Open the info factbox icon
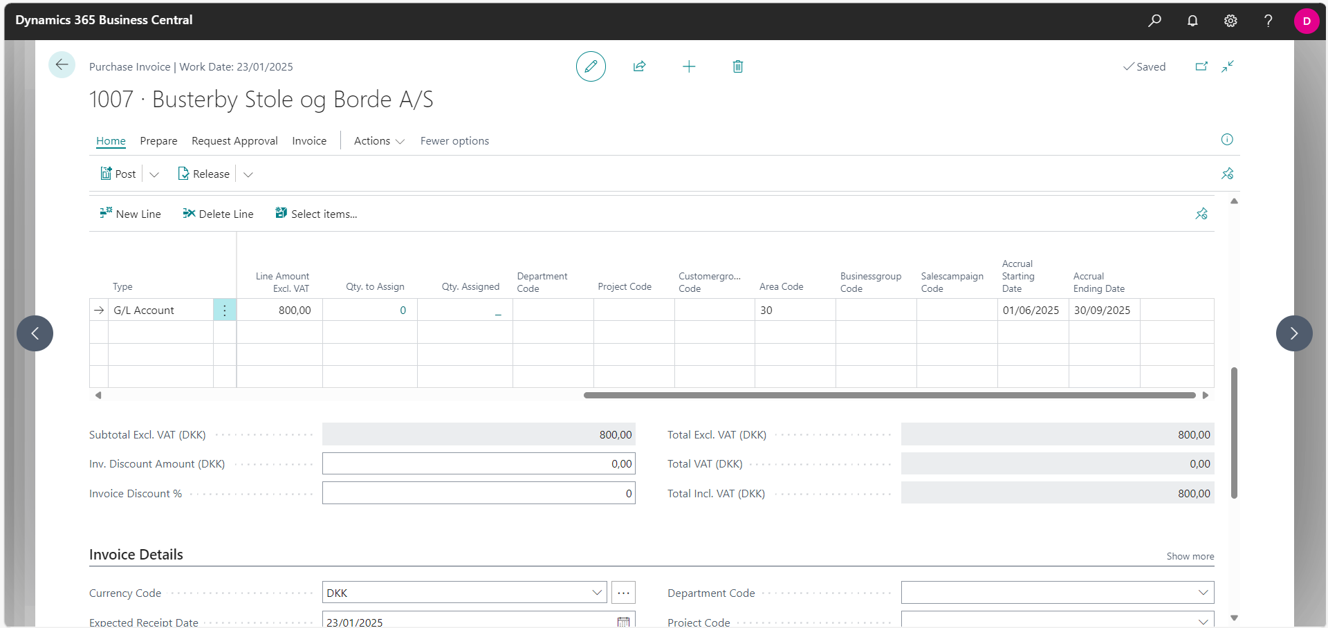1328x628 pixels. (1227, 140)
